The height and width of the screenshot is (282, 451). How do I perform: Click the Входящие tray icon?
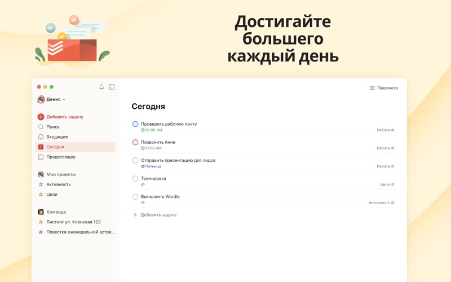[x=41, y=137]
